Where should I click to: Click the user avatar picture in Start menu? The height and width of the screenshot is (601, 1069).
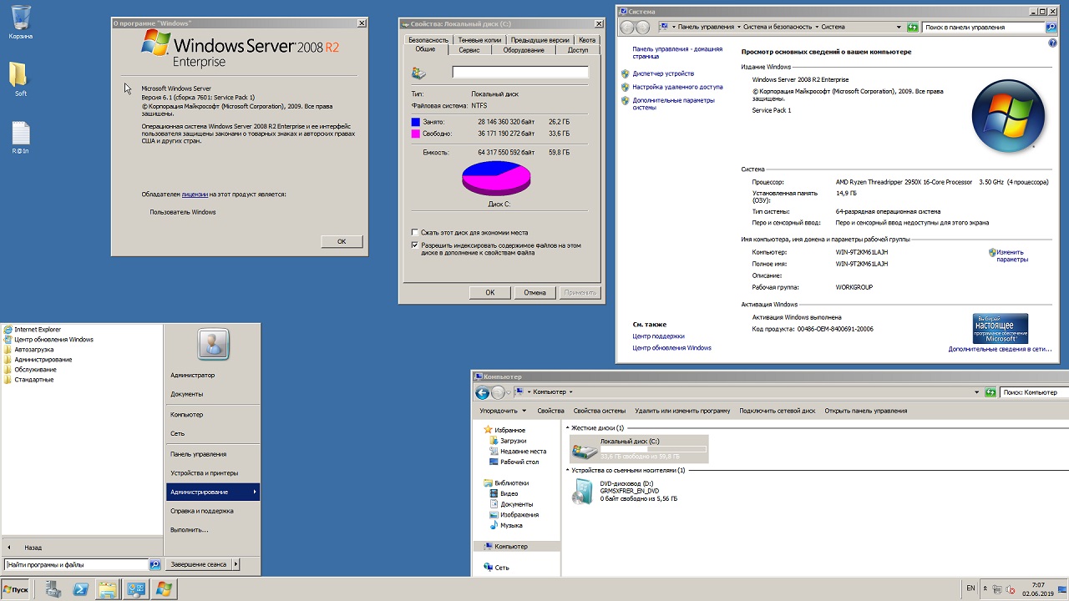pos(213,344)
